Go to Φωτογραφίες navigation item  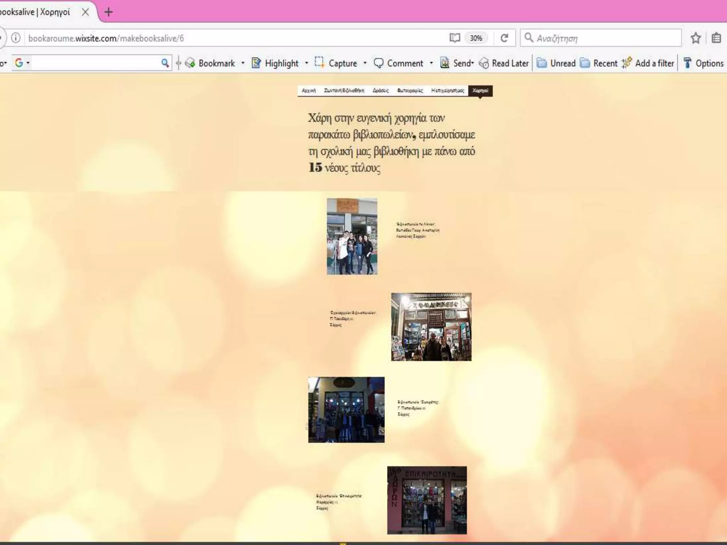[410, 91]
